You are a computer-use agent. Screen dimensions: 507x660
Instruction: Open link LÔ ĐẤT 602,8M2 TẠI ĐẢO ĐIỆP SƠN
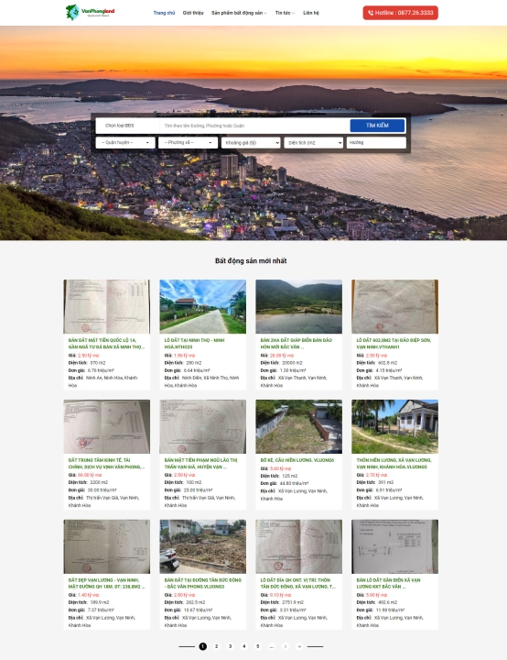(394, 344)
